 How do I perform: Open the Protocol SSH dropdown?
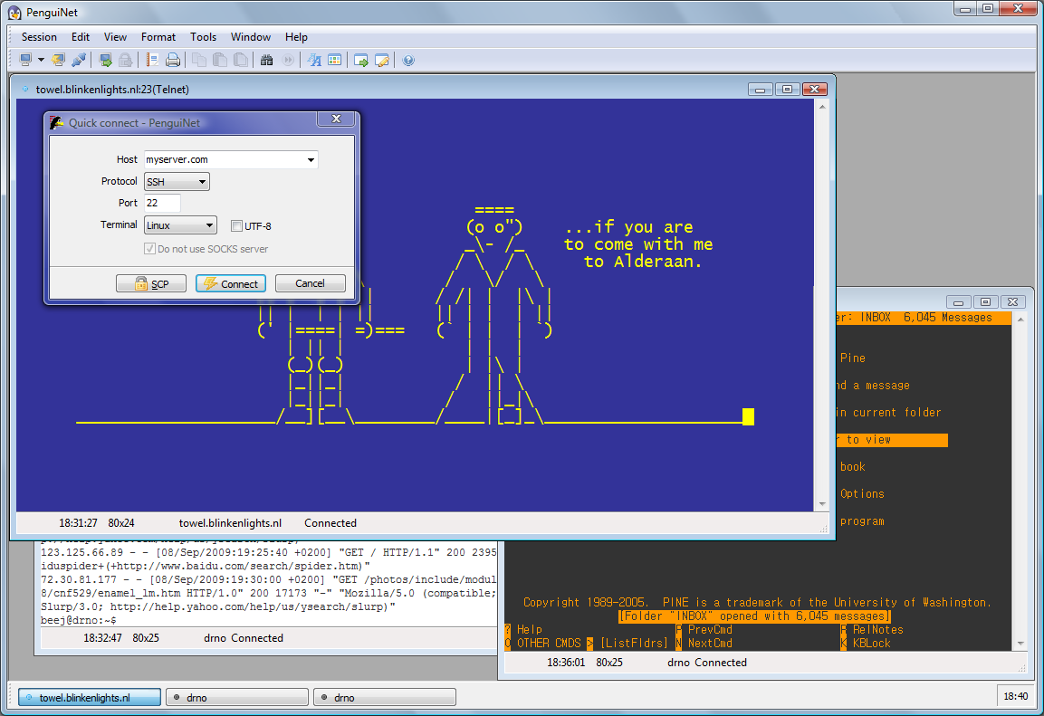177,182
